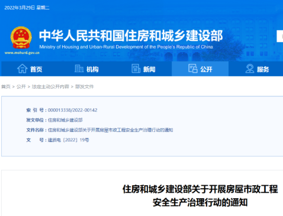Image resolution: width=283 pixels, height=216 pixels.
Task: Click the national emblem logo
Action: coord(21,38)
